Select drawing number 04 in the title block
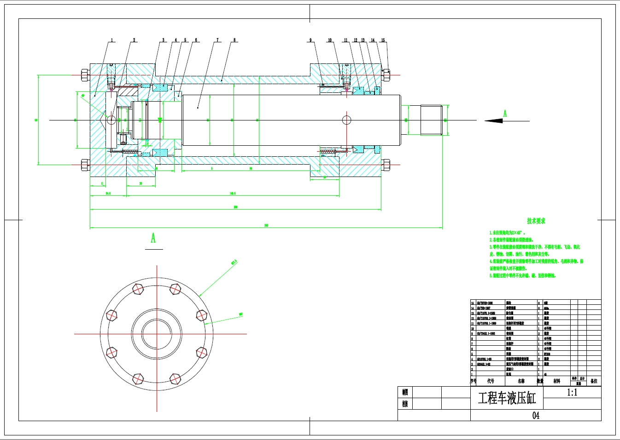This screenshot has height=440, width=620. 536,416
